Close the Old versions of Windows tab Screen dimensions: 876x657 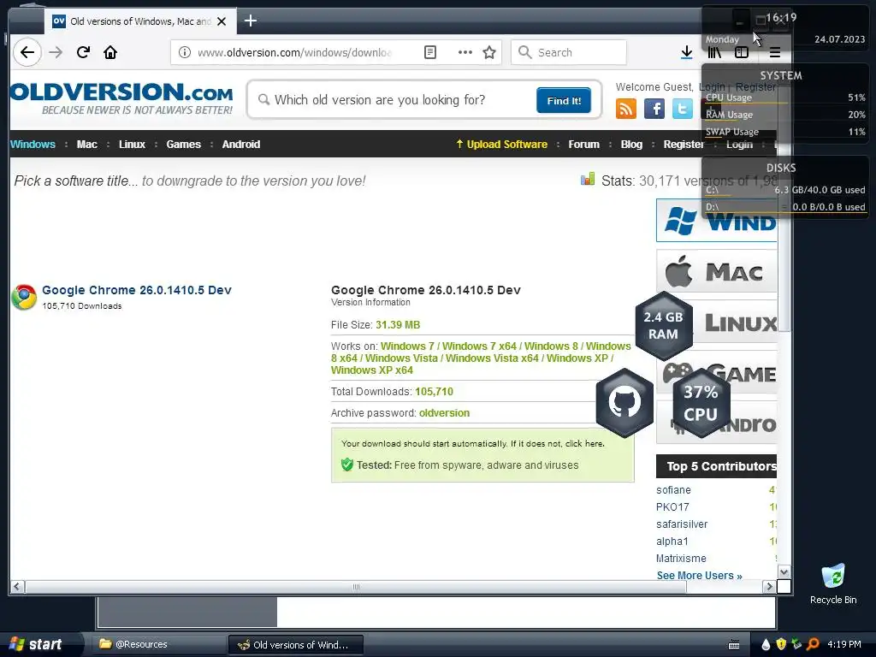click(222, 21)
